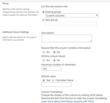Click the Description resize grip corner
The image size is (110, 103).
(x=91, y=41)
